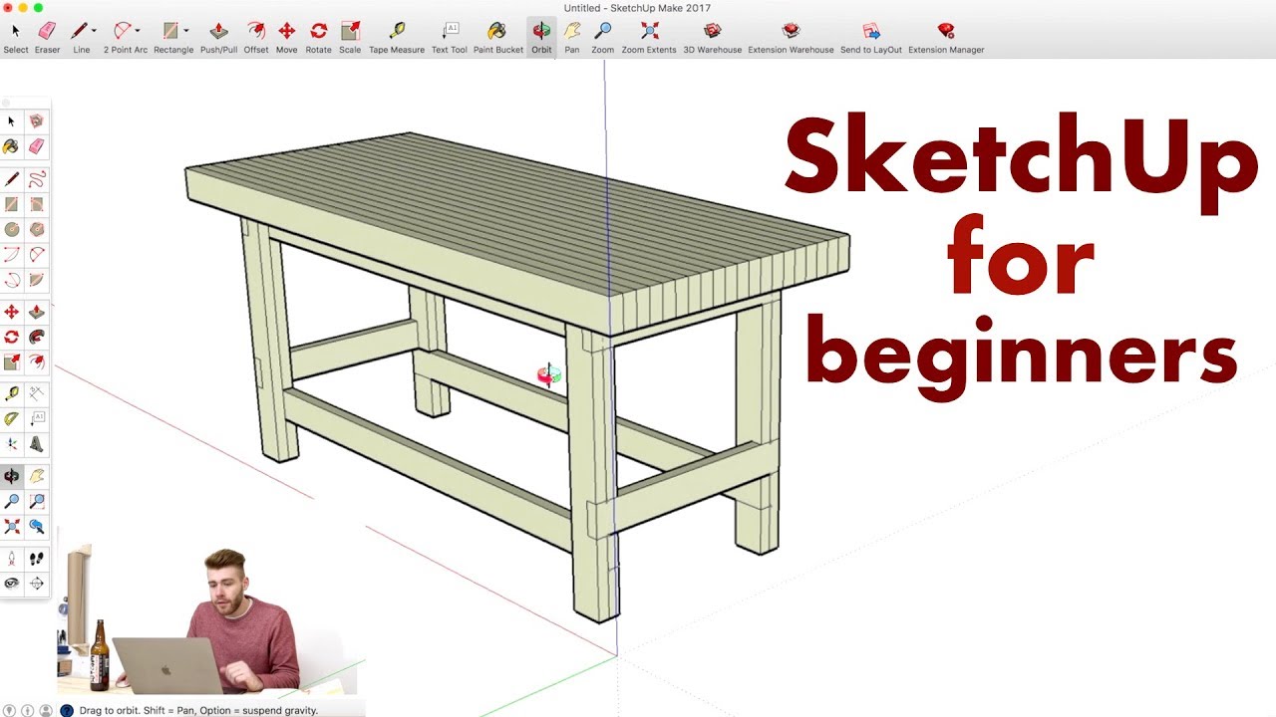Screen dimensions: 1276x717
Task: Select the Freehand tool in the left palette
Action: pos(37,179)
